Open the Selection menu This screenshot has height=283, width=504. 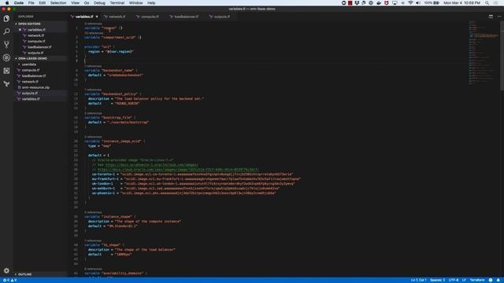[x=58, y=3]
